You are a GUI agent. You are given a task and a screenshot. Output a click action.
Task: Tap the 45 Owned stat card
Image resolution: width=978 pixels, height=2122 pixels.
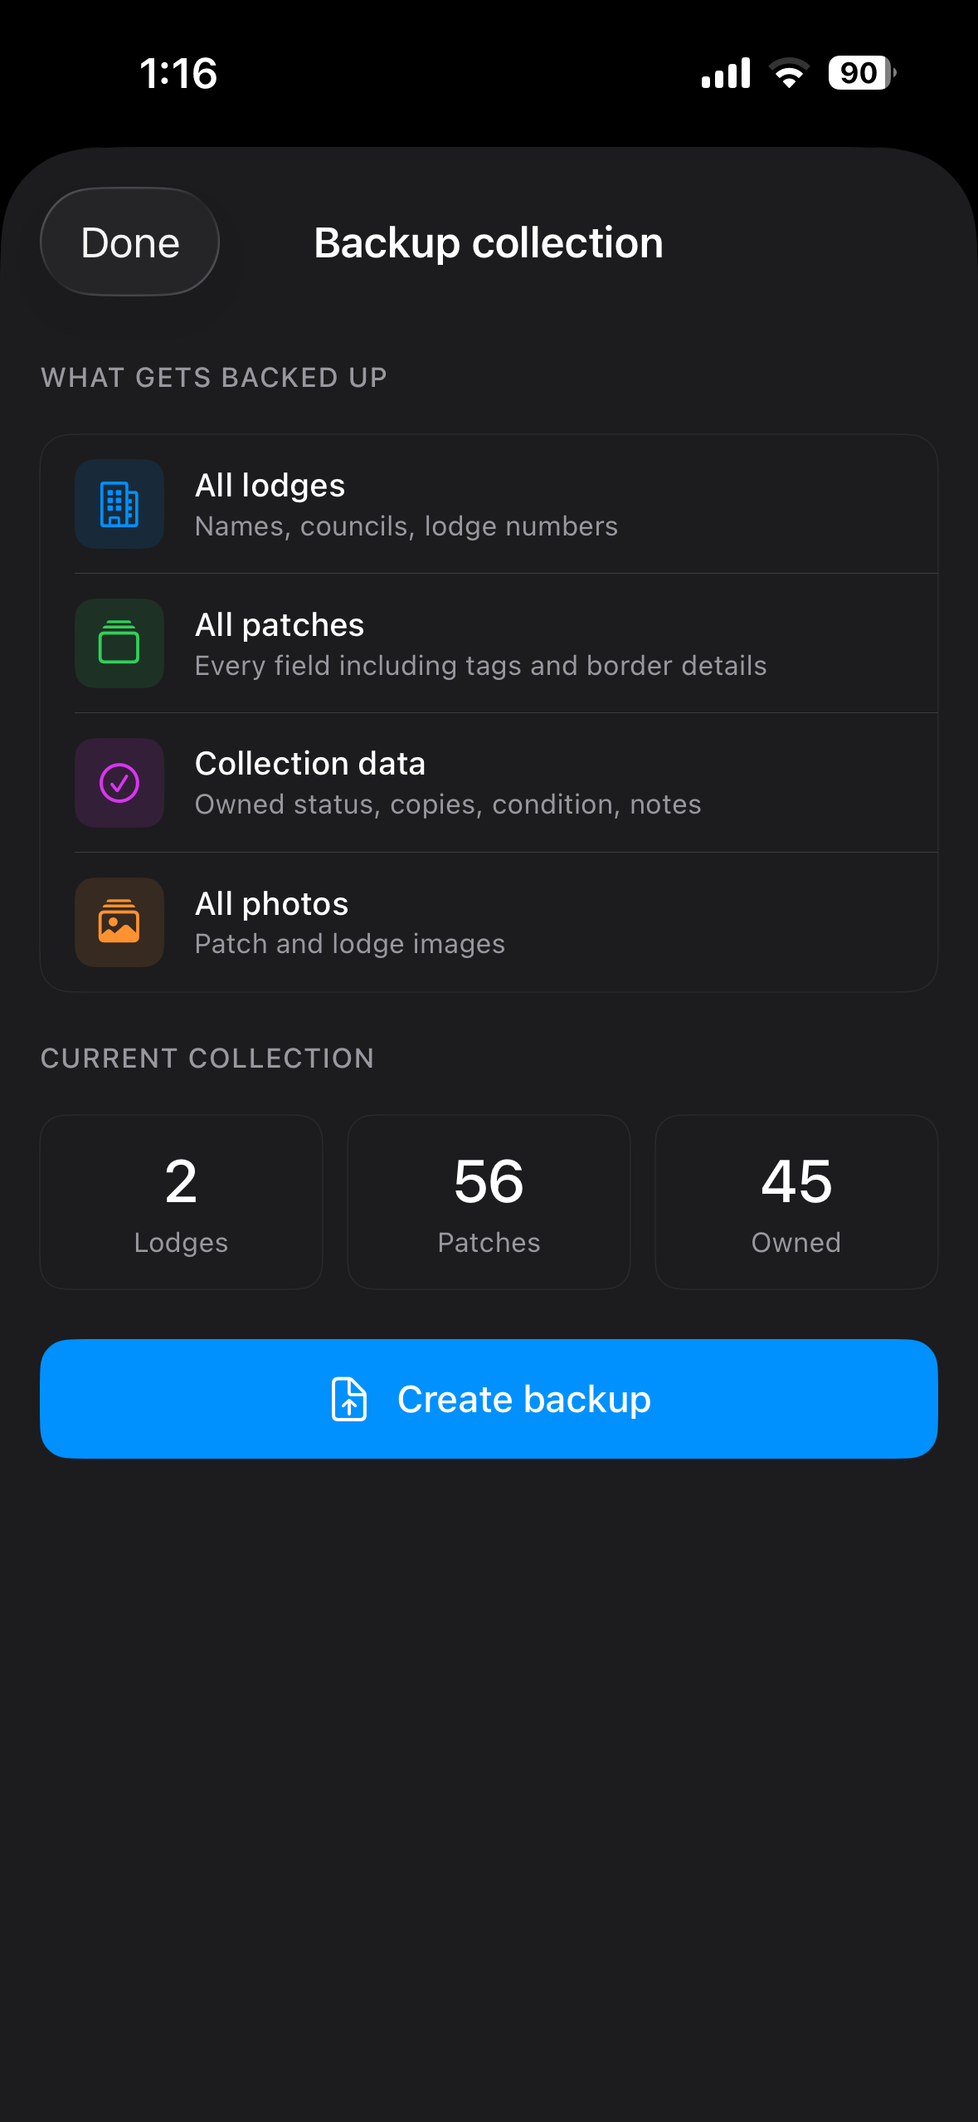(796, 1202)
